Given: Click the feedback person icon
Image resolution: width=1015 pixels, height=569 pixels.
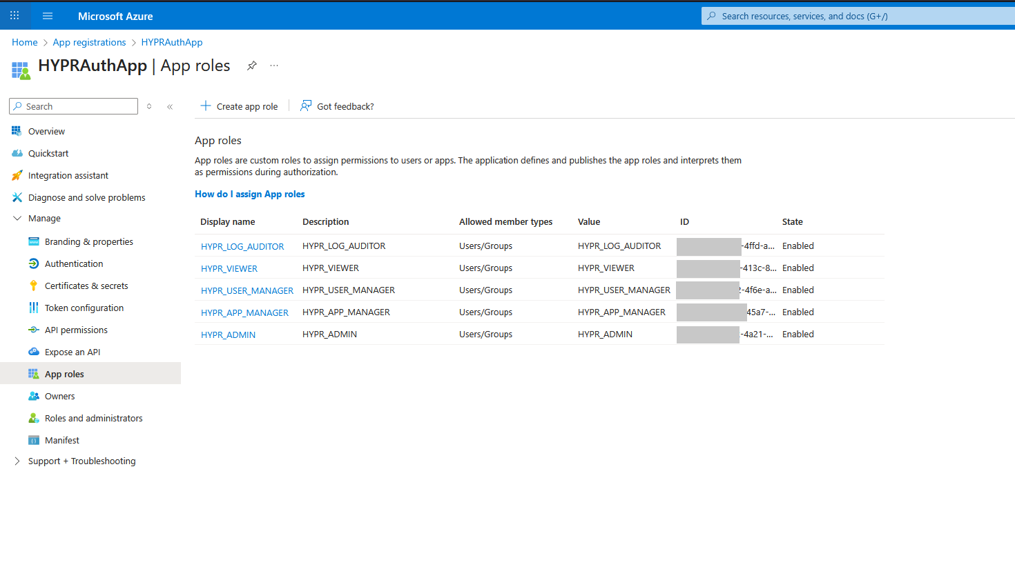Looking at the screenshot, I should tap(306, 106).
